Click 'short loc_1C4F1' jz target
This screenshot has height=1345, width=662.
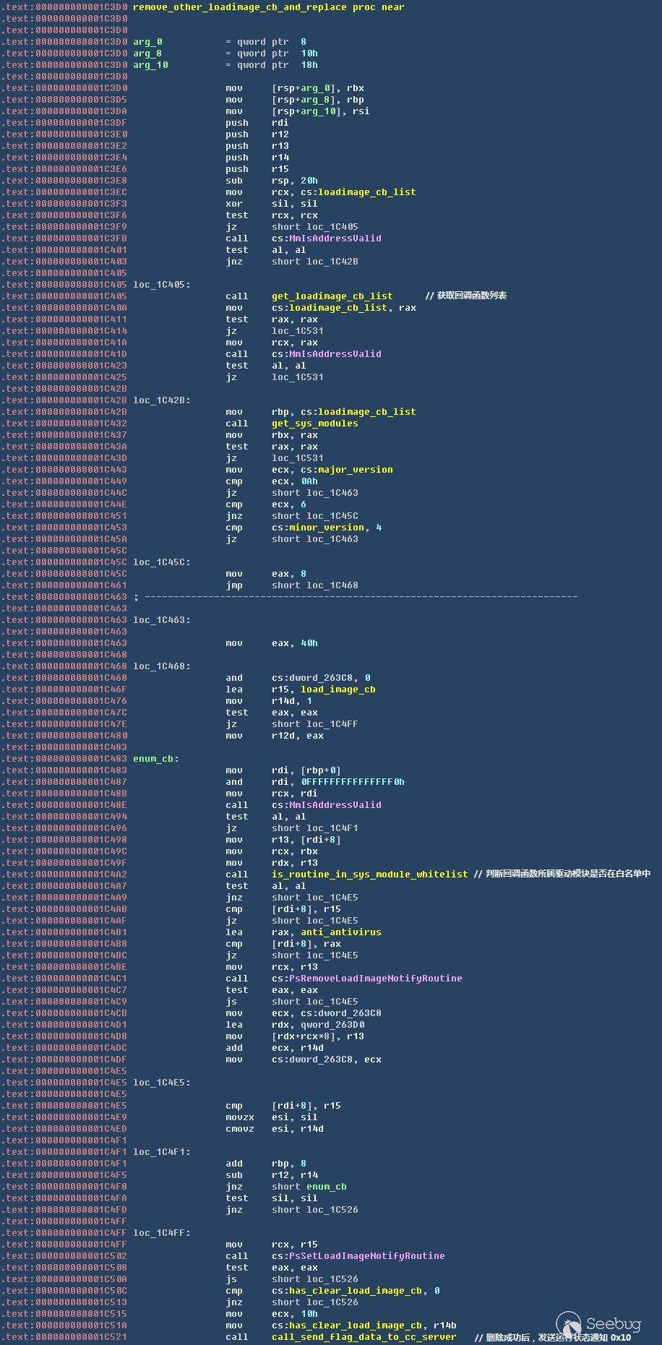pos(315,828)
